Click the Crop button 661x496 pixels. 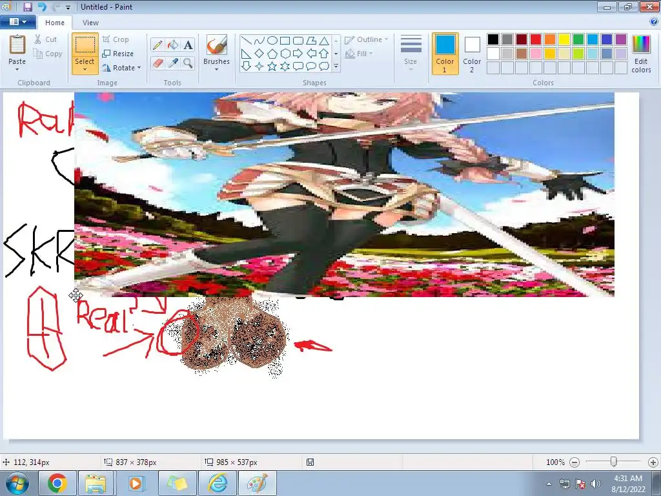click(x=116, y=39)
